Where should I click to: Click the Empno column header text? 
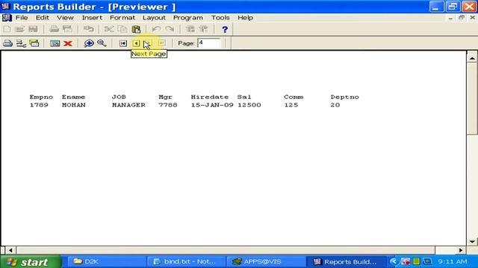(x=41, y=97)
